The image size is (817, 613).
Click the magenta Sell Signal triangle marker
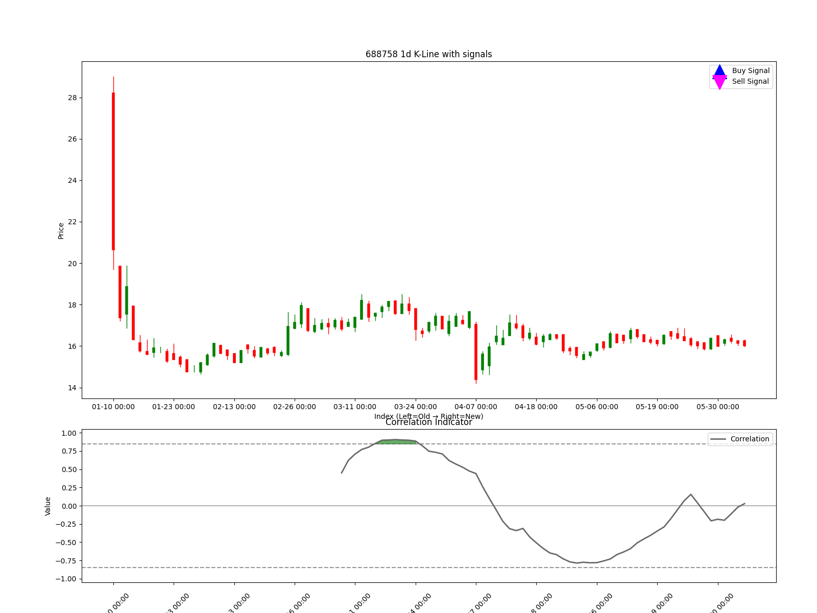point(719,82)
